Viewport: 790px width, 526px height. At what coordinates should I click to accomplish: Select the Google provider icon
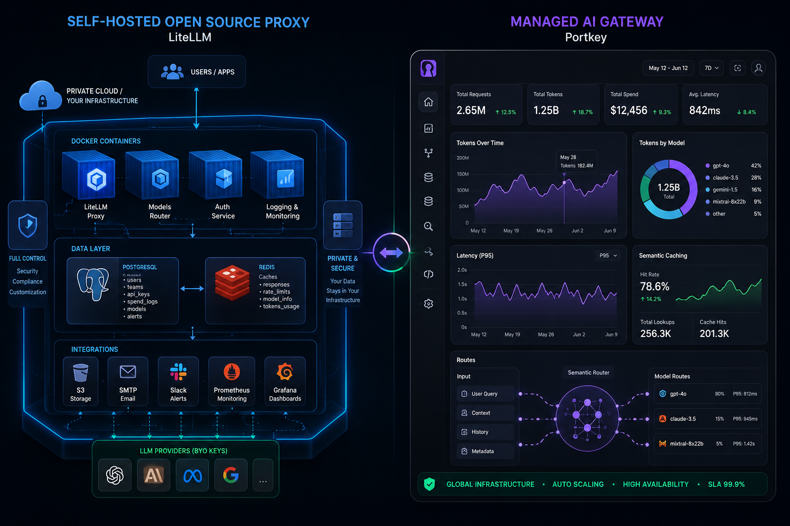pyautogui.click(x=231, y=475)
